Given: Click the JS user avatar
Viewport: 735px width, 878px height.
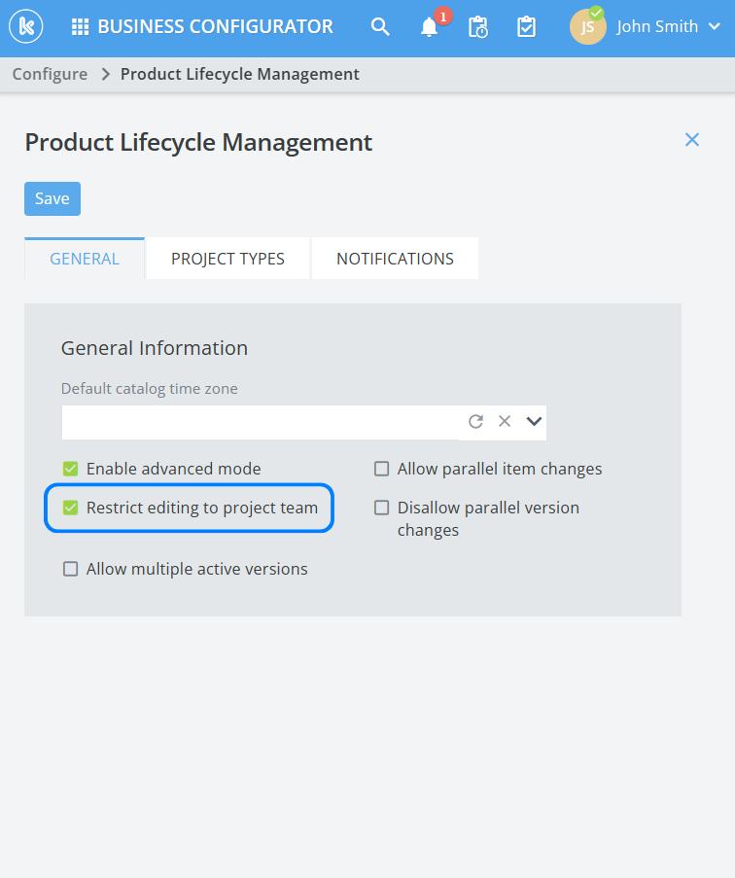Looking at the screenshot, I should point(587,27).
